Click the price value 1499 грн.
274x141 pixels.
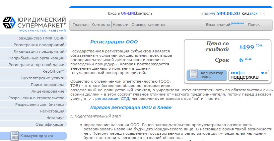(x=251, y=47)
